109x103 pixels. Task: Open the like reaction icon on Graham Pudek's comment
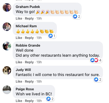tap(75, 16)
